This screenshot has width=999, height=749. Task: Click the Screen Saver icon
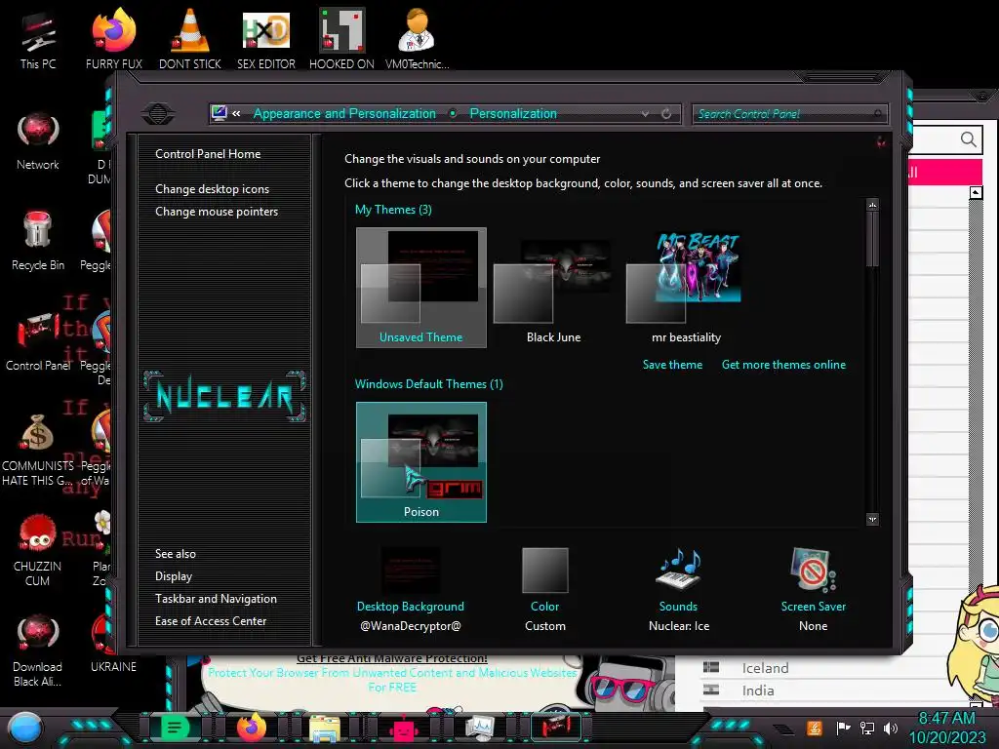click(813, 570)
